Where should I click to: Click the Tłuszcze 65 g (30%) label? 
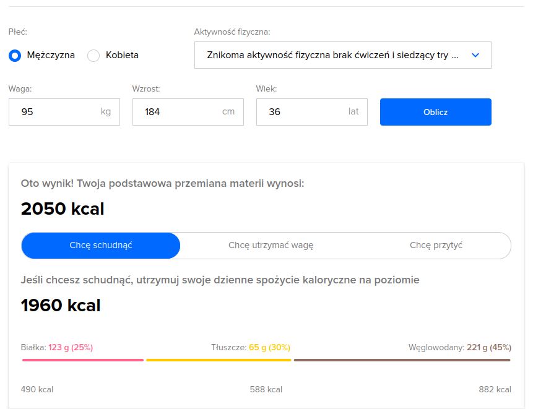(251, 347)
